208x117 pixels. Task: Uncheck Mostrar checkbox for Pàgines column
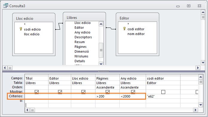(107, 92)
